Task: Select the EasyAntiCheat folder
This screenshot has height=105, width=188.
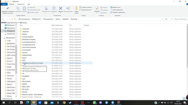Action: (x=27, y=55)
